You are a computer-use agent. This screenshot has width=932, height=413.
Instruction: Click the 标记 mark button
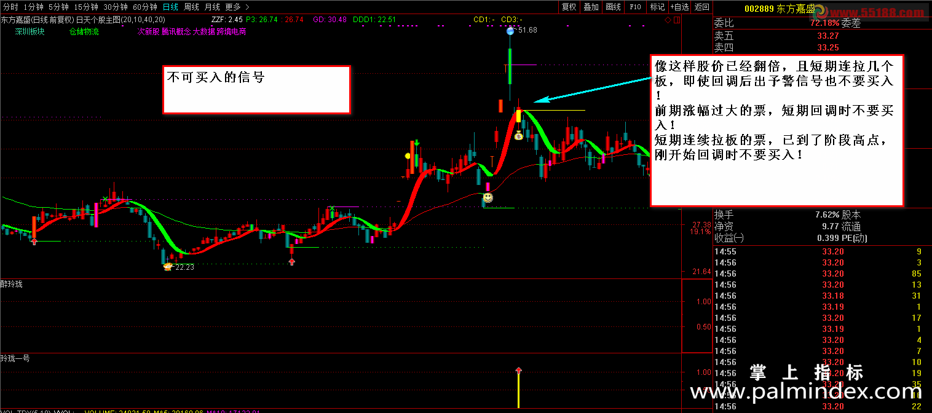click(x=657, y=7)
